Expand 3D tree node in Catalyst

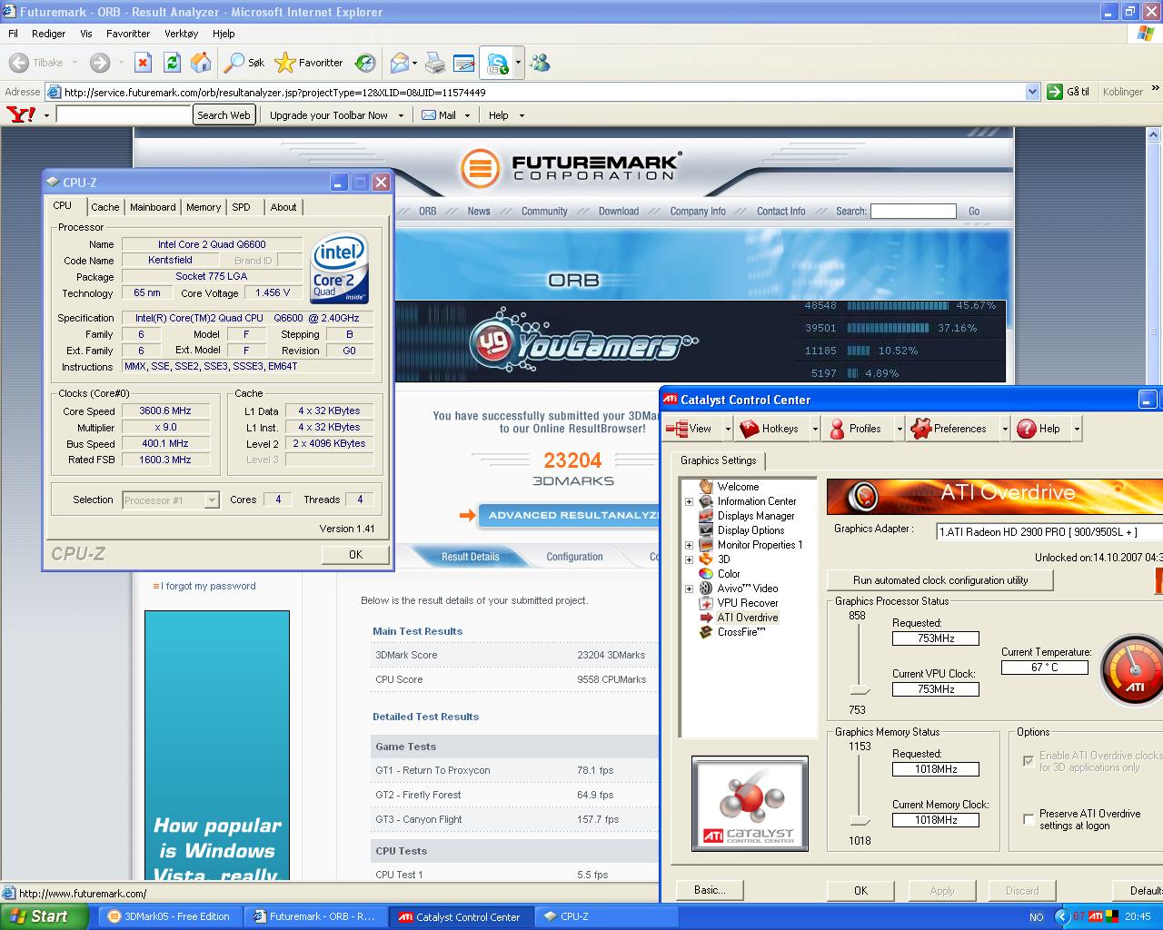click(689, 559)
